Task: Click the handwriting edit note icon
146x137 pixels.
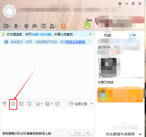Action: click(x=30, y=104)
